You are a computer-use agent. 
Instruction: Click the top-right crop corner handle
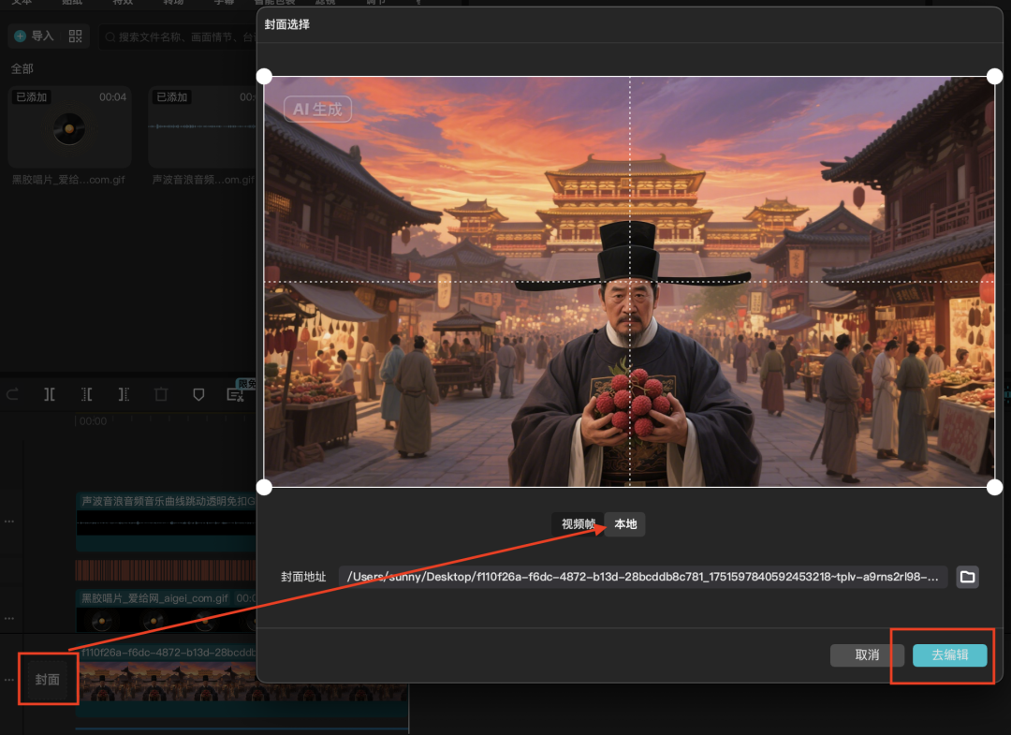(994, 76)
